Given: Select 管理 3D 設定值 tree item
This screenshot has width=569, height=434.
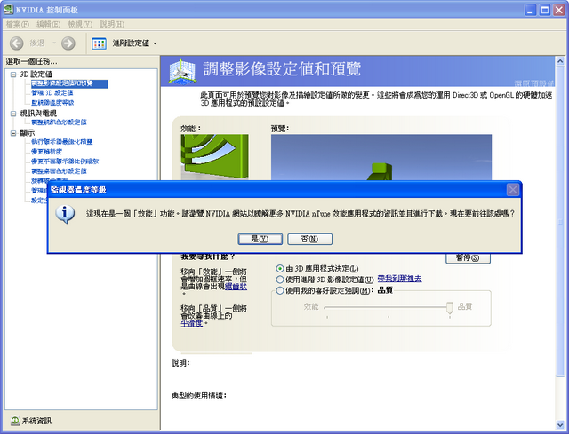Looking at the screenshot, I should pyautogui.click(x=52, y=93).
